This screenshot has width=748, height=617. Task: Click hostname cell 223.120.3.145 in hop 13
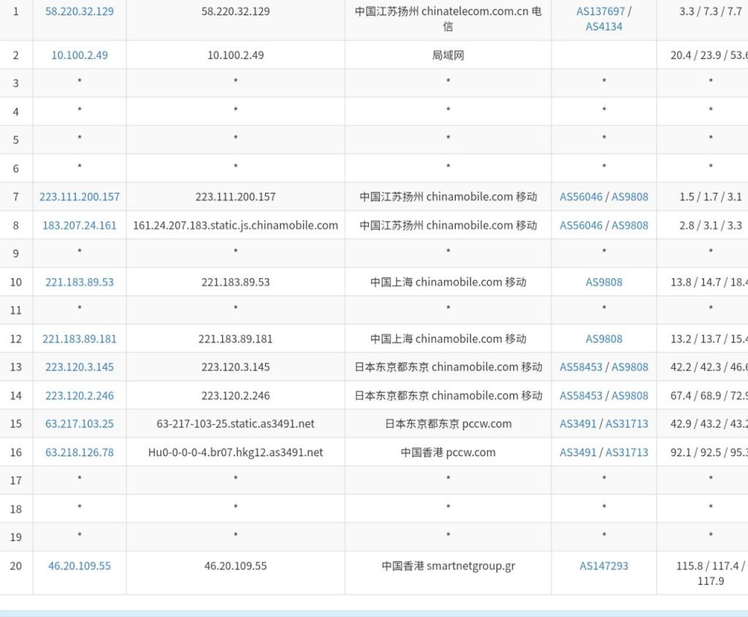[236, 367]
